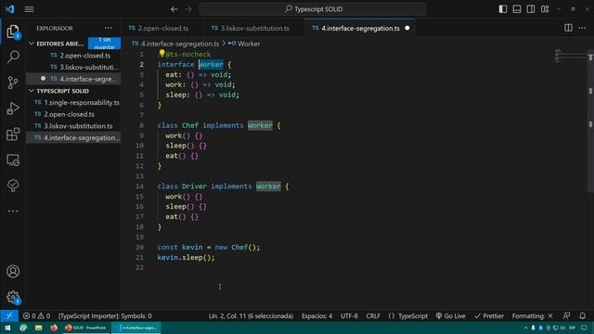Screen dimensions: 594x334
Task: Click the feedback icon in status bar
Action: pos(567,315)
